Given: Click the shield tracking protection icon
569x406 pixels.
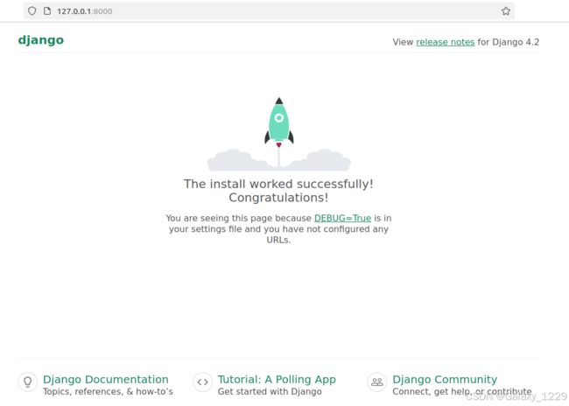Looking at the screenshot, I should 32,10.
